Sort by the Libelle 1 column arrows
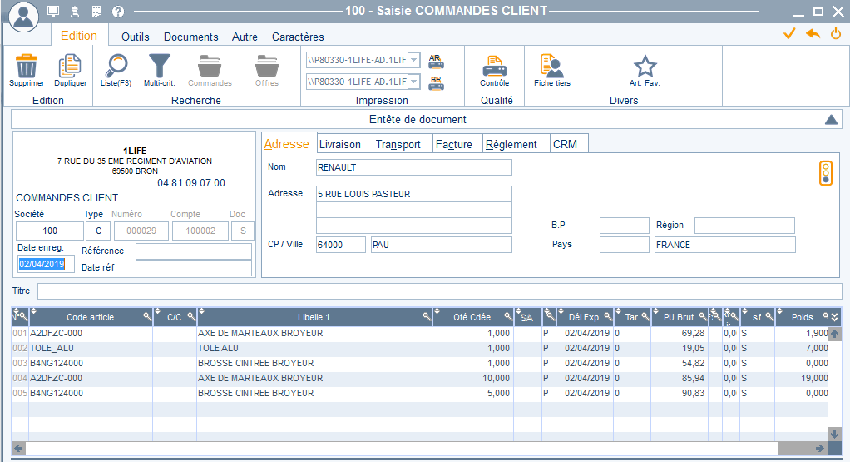The image size is (850, 462). click(x=201, y=311)
